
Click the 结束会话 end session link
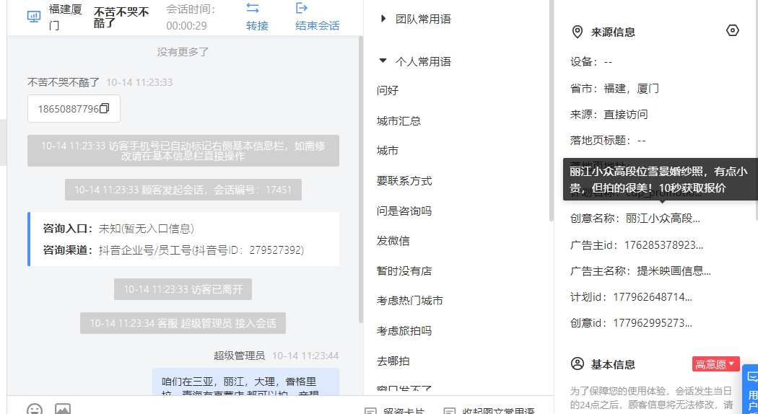point(318,25)
